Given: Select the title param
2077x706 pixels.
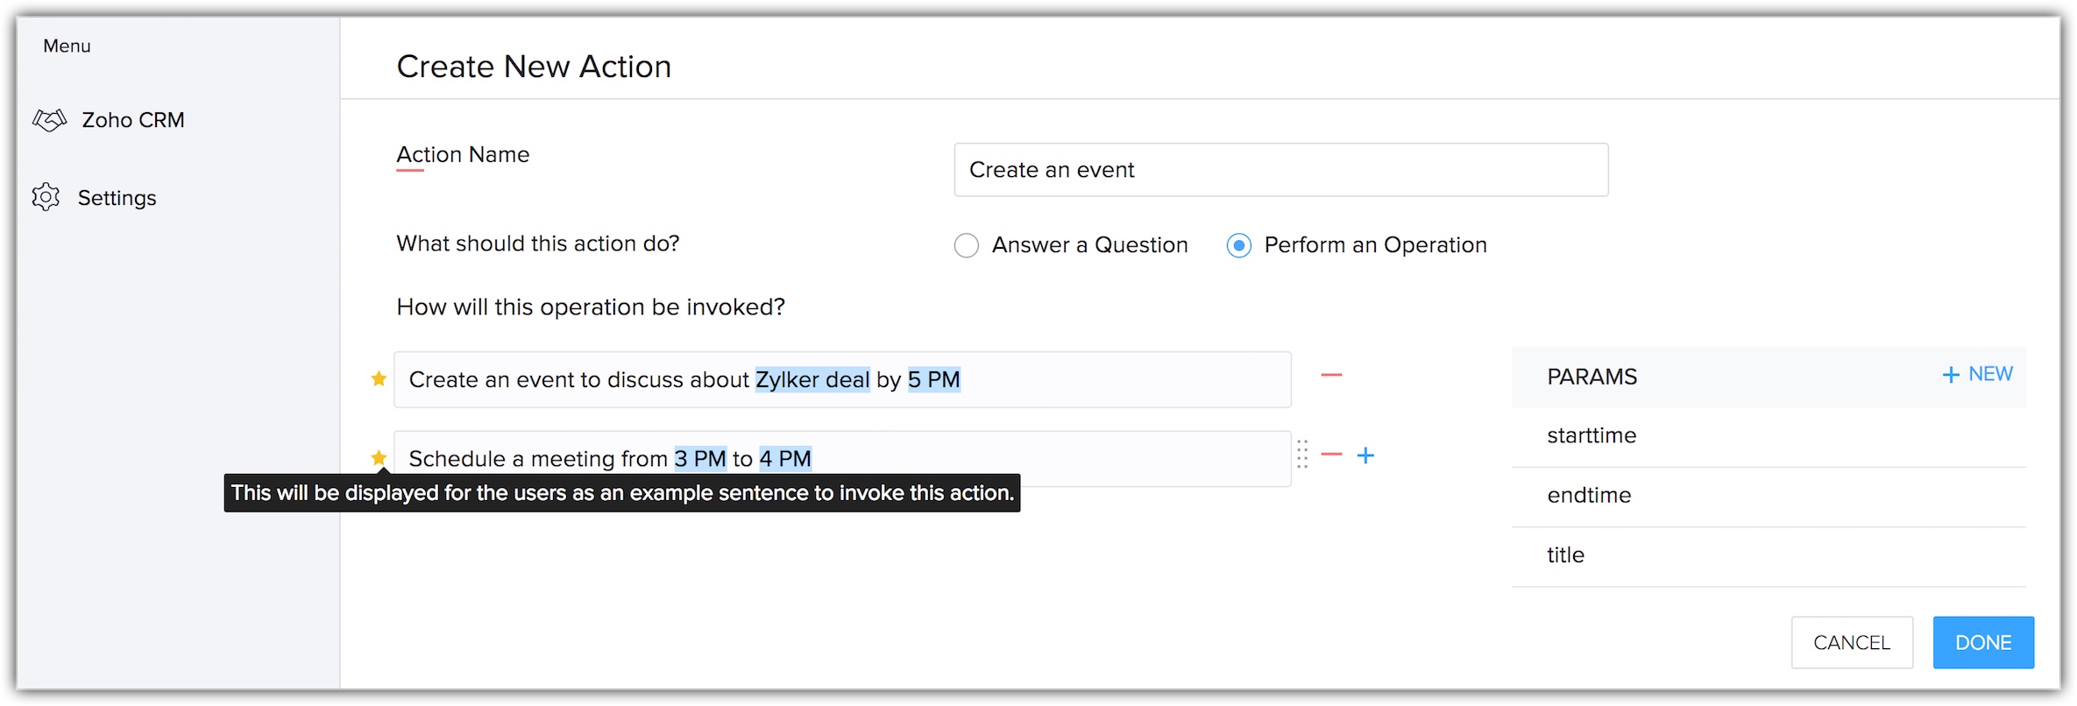Looking at the screenshot, I should (1565, 554).
